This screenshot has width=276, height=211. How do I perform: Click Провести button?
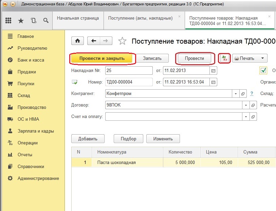coord(194,58)
